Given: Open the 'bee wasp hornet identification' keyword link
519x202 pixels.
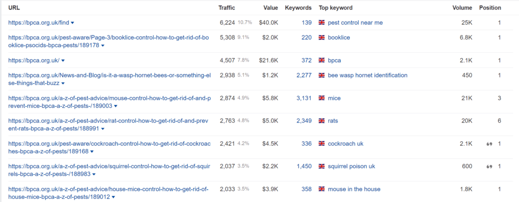Looking at the screenshot, I should point(367,75).
